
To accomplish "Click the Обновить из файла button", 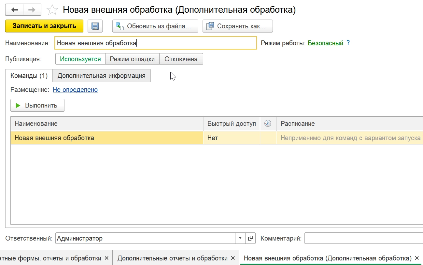I will 155,26.
